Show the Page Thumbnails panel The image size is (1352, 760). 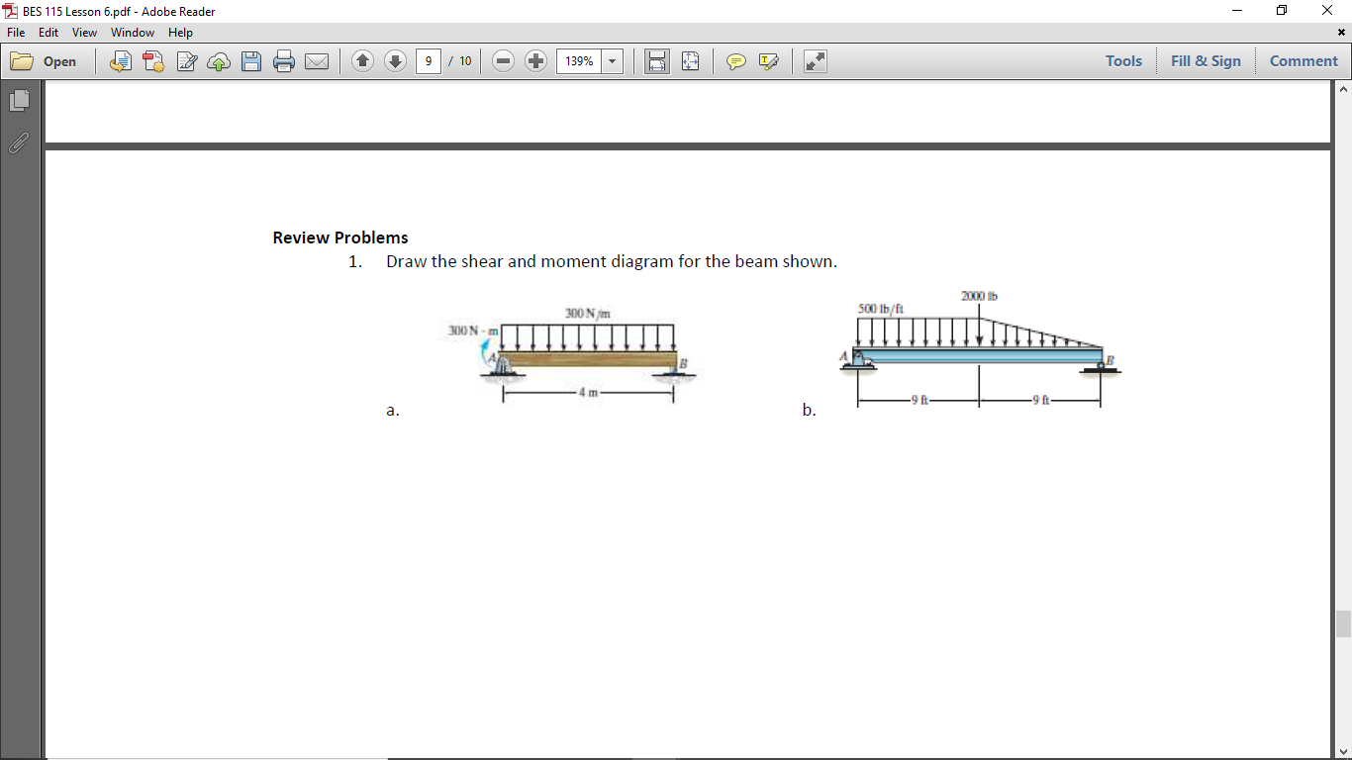[18, 99]
